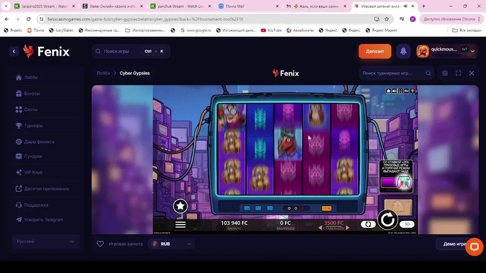Click the Fenix logo in header
Screen dimensions: 486x273
click(46, 51)
